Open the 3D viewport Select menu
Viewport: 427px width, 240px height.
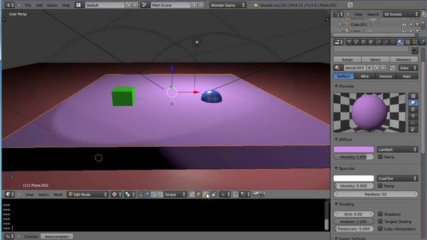tap(43, 195)
